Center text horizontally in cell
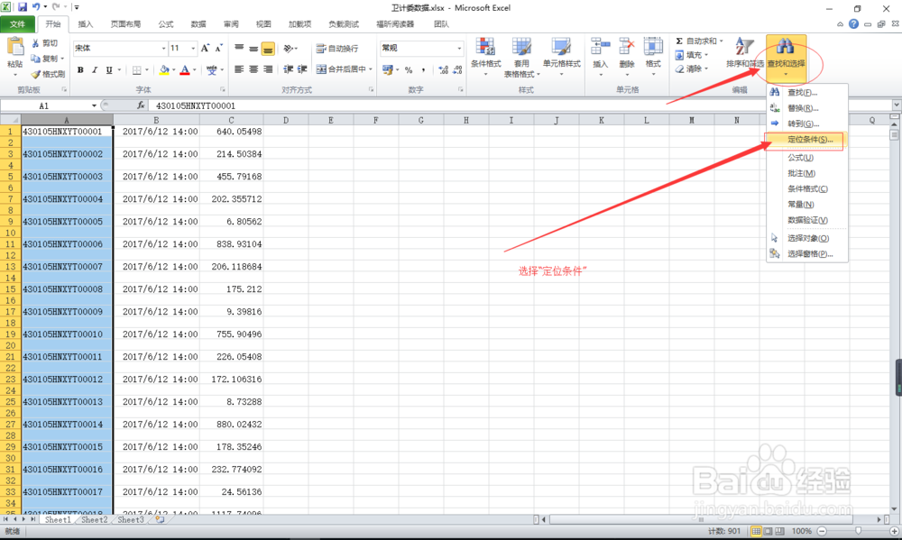The width and height of the screenshot is (902, 540). [253, 69]
